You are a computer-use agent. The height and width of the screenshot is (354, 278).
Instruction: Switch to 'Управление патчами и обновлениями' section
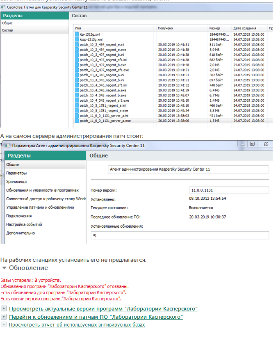coord(40,208)
